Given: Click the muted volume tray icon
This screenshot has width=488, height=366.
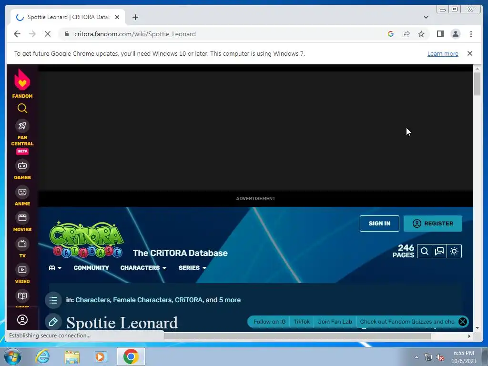Looking at the screenshot, I should pos(440,357).
